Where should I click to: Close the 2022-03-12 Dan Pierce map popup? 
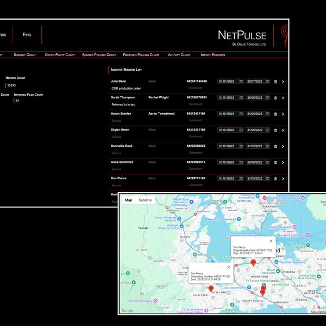(271, 241)
